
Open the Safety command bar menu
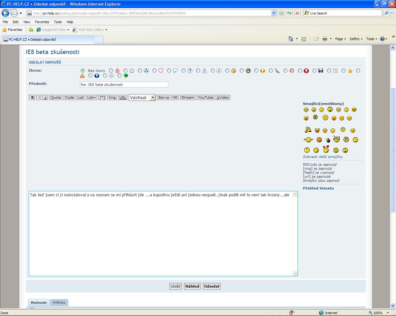click(x=356, y=39)
